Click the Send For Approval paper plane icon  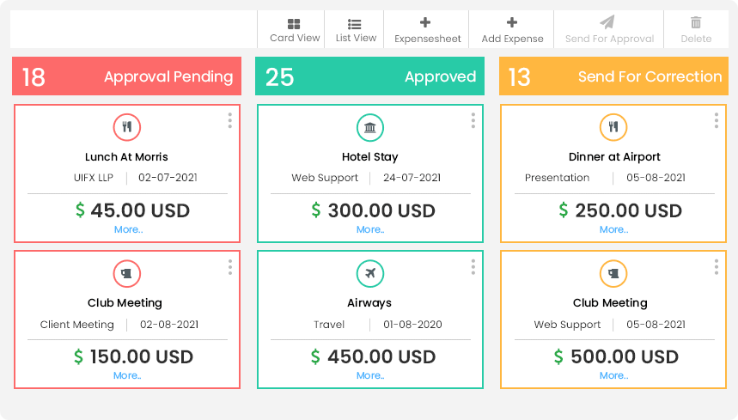[607, 22]
